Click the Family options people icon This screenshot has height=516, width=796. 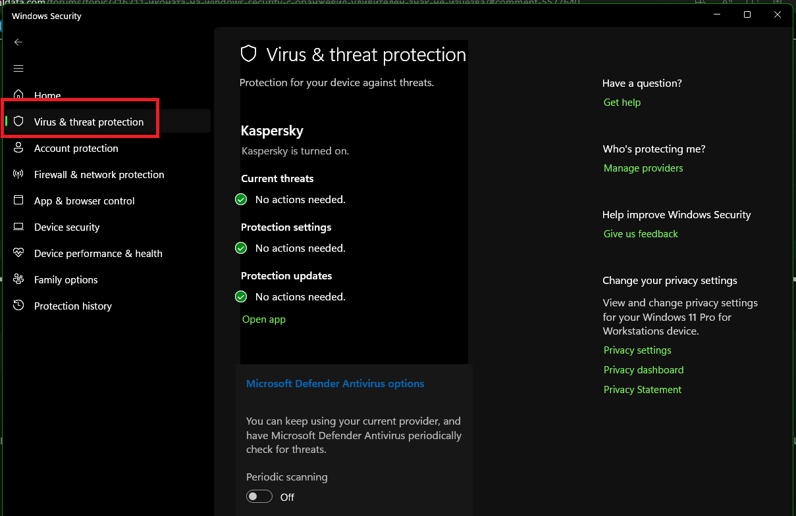point(19,279)
